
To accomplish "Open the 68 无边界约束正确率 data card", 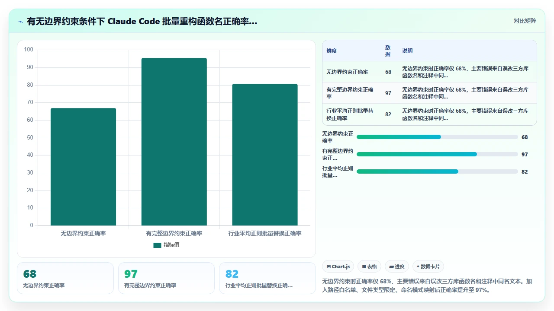I will point(65,278).
